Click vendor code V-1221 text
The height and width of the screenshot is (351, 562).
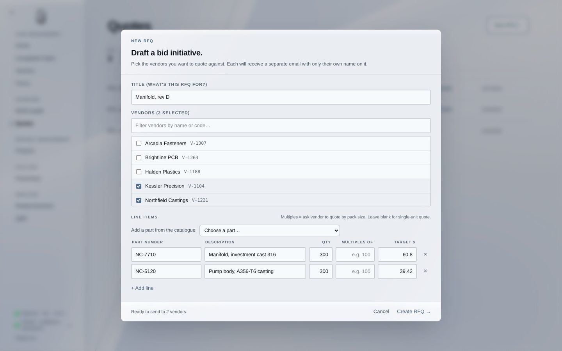[x=200, y=200]
